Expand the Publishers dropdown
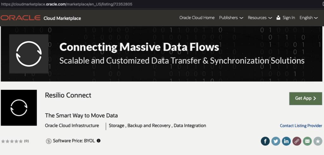Viewport: 324px width, 155px height. [231, 18]
